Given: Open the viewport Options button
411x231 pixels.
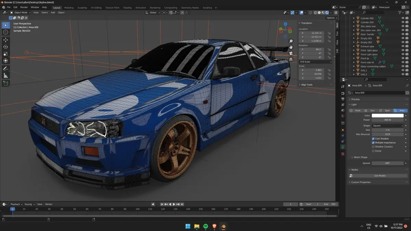Looking at the screenshot, I should [332, 18].
